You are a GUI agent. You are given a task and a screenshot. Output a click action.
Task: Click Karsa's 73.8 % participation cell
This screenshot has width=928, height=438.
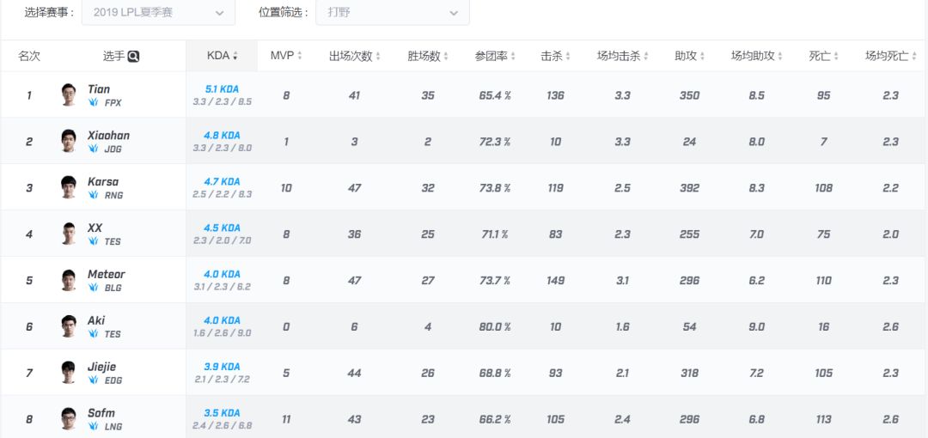pos(496,187)
